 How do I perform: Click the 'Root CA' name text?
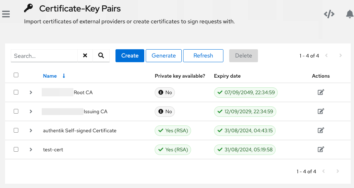pos(83,92)
